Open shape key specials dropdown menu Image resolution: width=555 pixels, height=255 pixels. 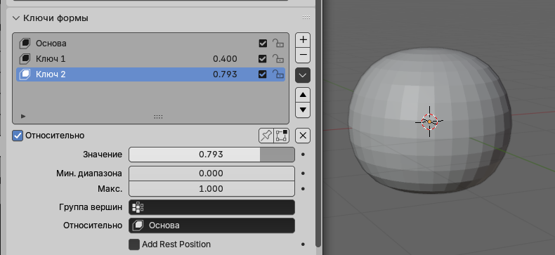(303, 75)
